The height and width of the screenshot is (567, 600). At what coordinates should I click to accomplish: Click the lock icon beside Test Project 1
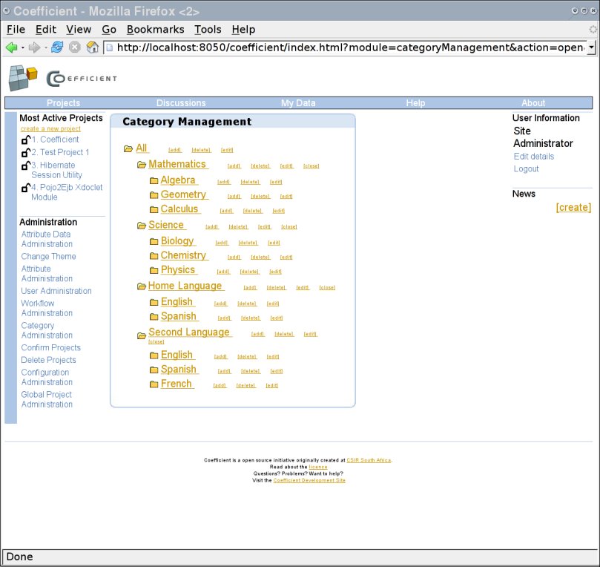click(x=26, y=152)
